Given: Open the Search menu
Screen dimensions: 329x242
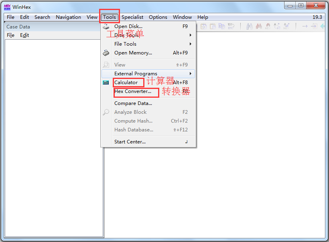Looking at the screenshot, I should coord(43,17).
